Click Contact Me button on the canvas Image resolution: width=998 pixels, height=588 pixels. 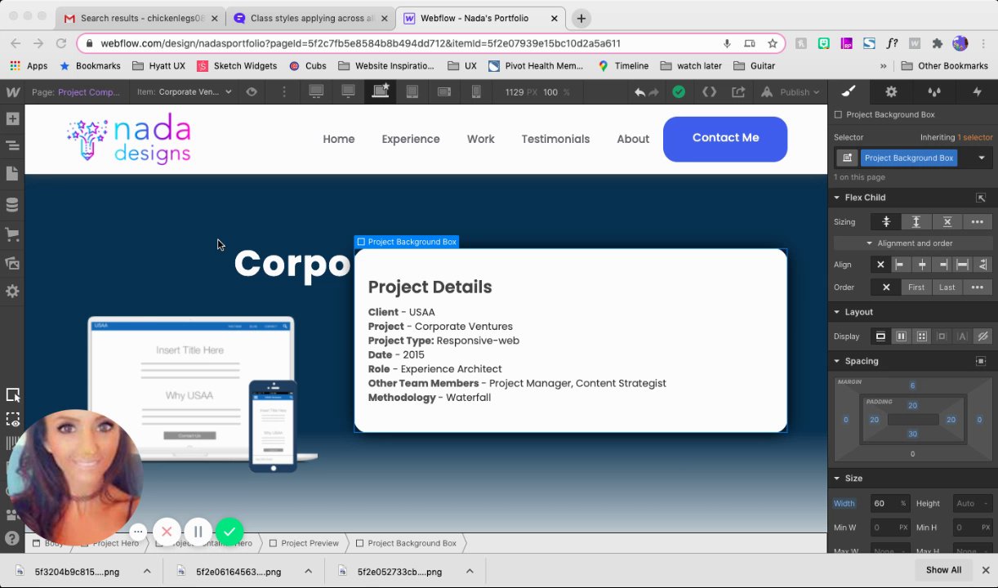[725, 139]
